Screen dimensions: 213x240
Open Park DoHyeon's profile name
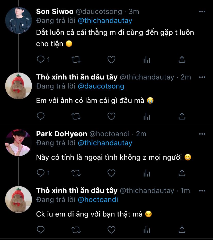coord(61,134)
